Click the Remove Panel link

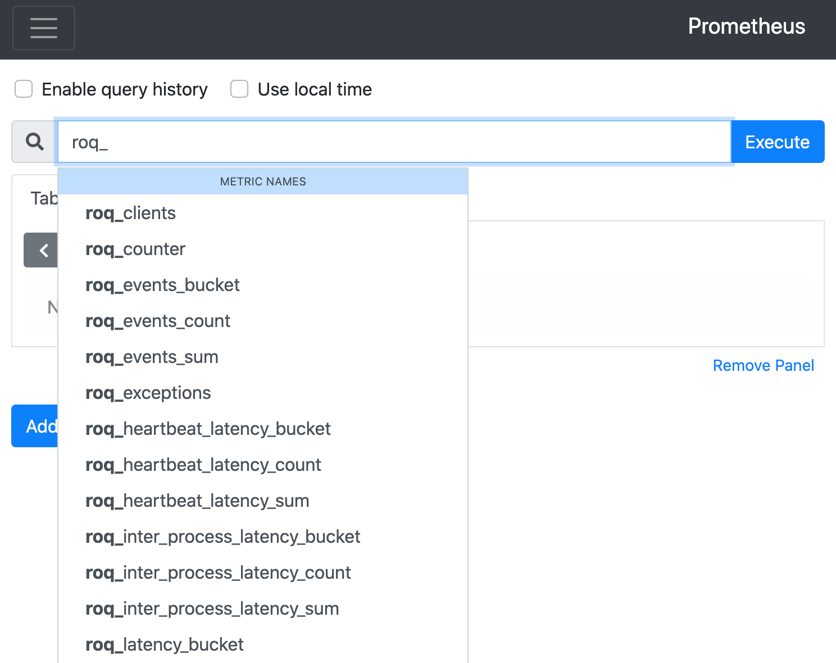763,365
